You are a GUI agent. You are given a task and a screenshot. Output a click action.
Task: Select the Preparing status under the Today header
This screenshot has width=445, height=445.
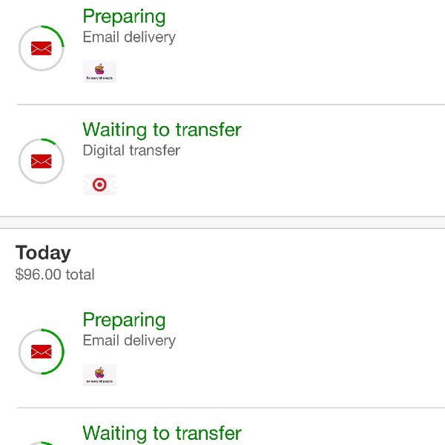pyautogui.click(x=124, y=320)
